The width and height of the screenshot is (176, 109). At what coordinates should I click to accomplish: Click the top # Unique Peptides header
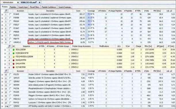tap(115, 11)
